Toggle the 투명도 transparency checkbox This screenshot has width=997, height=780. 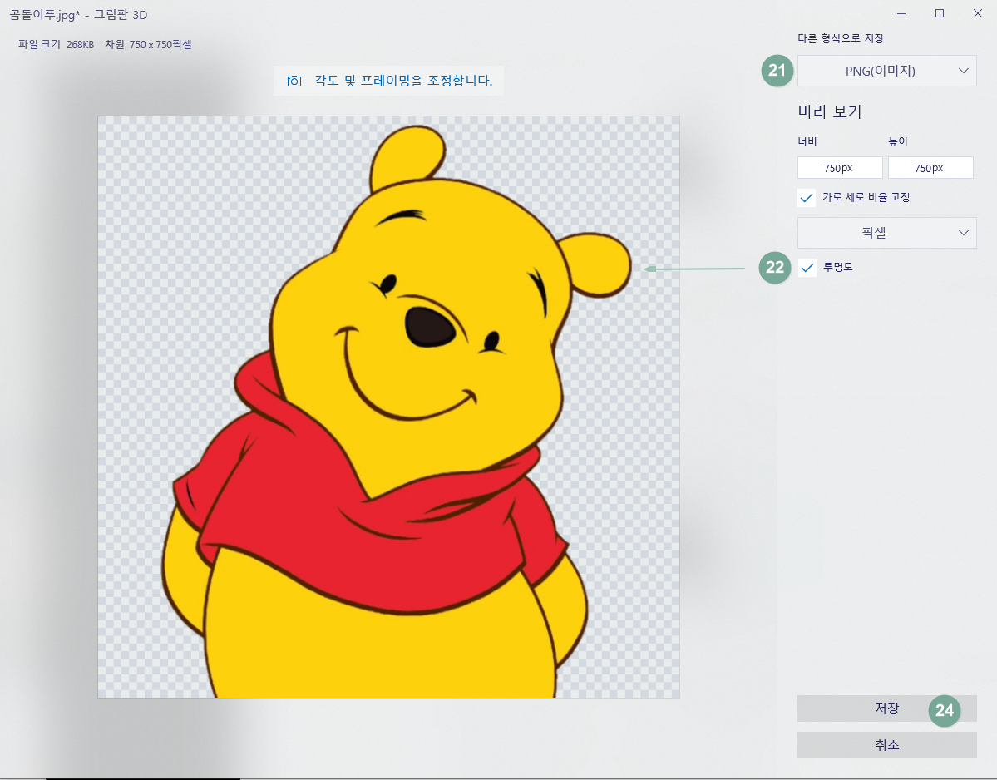(807, 268)
